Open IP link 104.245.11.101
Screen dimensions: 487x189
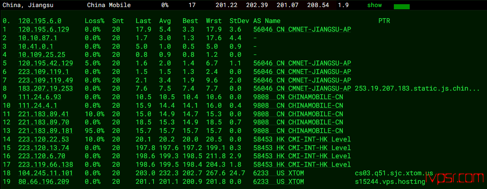click(x=46, y=173)
